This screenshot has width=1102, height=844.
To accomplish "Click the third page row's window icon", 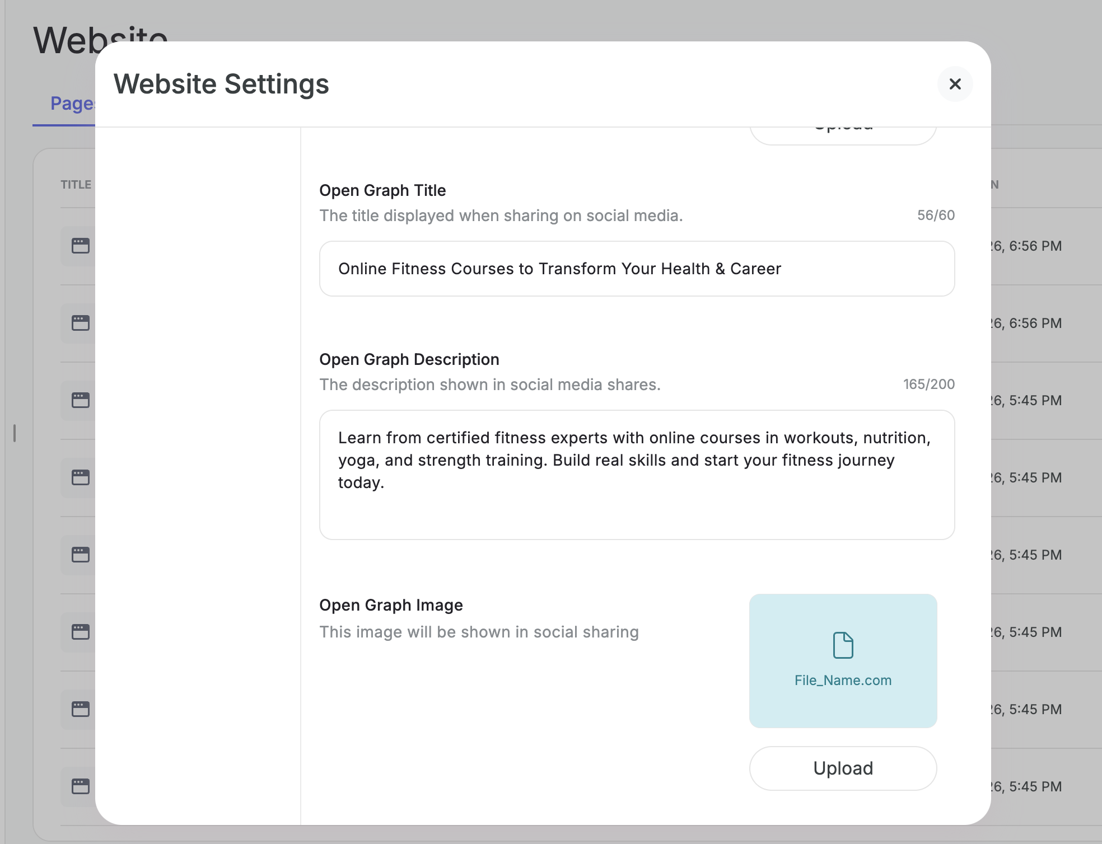I will tap(80, 400).
